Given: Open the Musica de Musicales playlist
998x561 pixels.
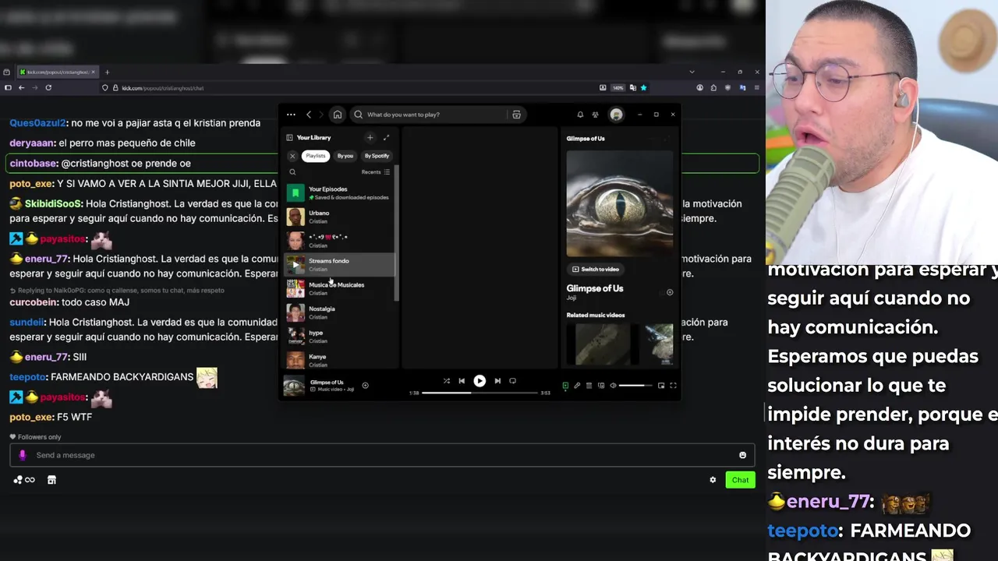Looking at the screenshot, I should pyautogui.click(x=340, y=288).
